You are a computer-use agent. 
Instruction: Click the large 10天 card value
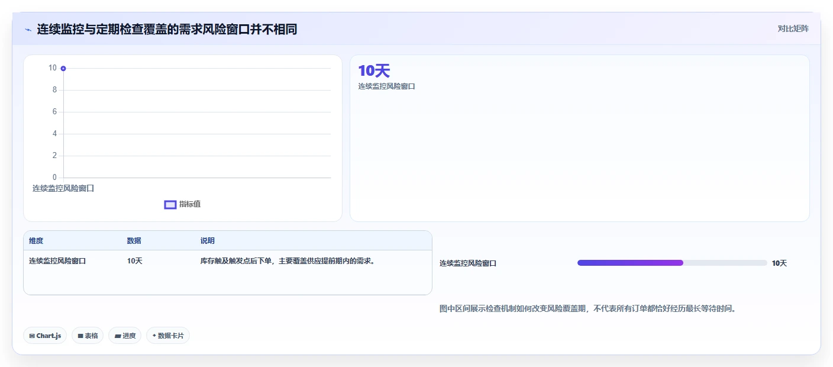coord(374,71)
